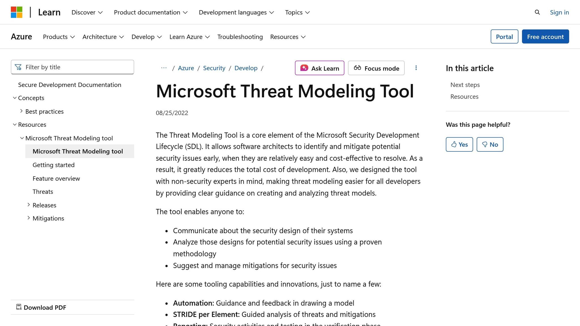Image resolution: width=580 pixels, height=326 pixels.
Task: Open the Develop dropdown in the Azure bar
Action: point(147,37)
